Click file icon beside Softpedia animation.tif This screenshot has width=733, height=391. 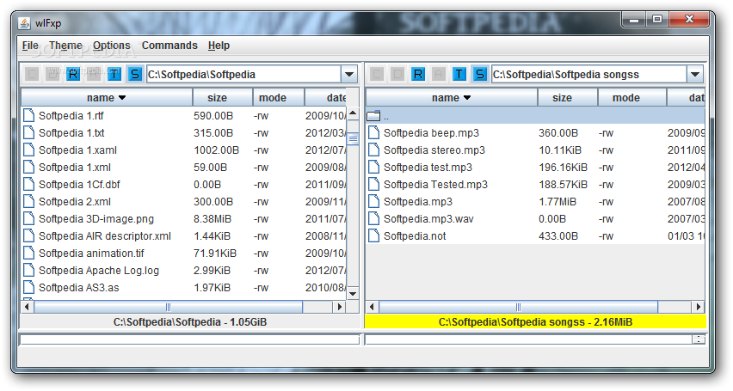pyautogui.click(x=29, y=253)
